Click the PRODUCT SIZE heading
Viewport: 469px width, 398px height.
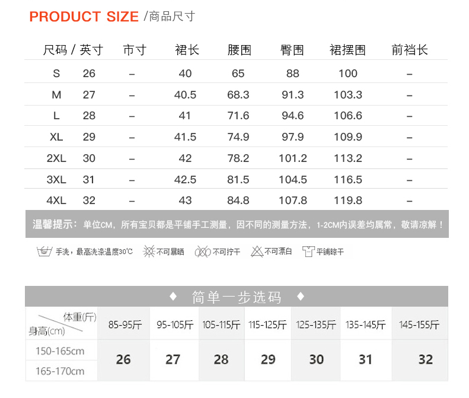coord(84,17)
